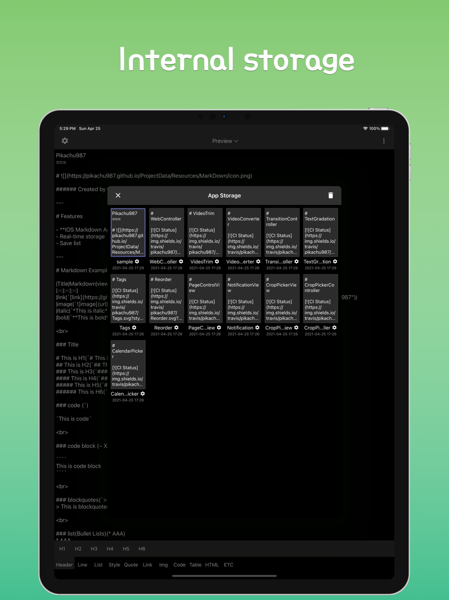Open the settings gear in top bar
Screen dimensions: 449x600
pos(65,141)
